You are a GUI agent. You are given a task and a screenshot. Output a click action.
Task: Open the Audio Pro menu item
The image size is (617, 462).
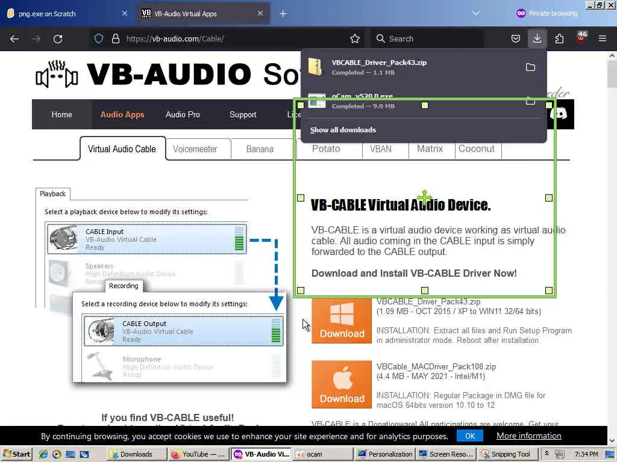[x=183, y=114]
